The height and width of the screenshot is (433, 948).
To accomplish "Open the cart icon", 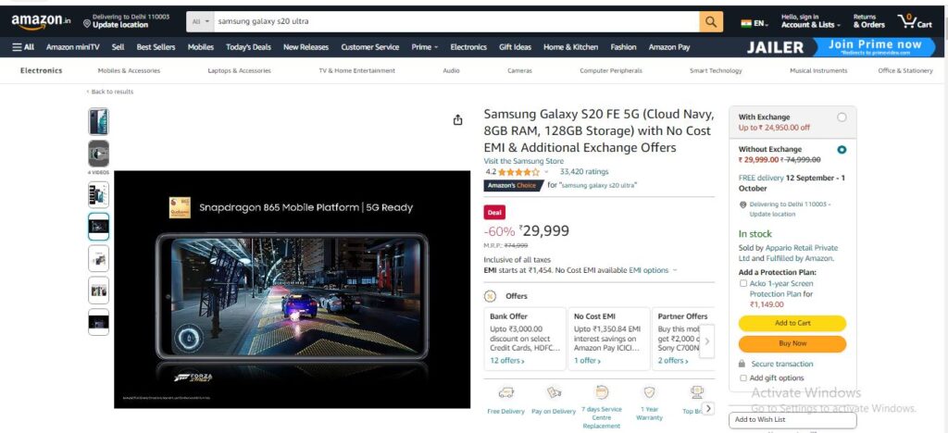I will point(915,21).
